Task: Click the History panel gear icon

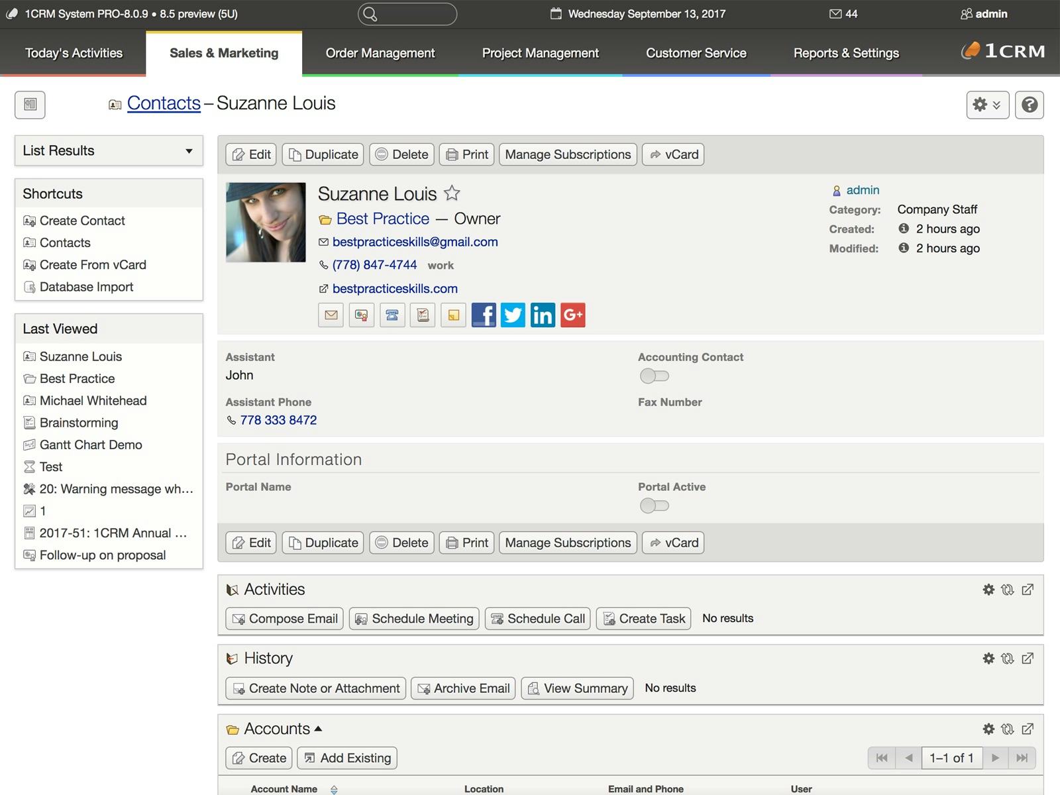Action: 988,659
